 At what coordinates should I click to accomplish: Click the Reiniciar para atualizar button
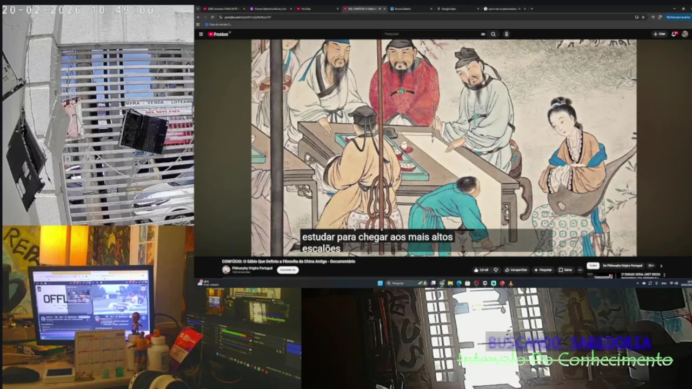click(678, 17)
